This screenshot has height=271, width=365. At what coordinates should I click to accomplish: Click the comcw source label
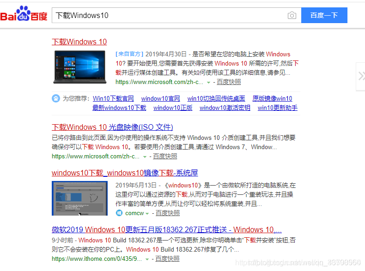tap(134, 213)
